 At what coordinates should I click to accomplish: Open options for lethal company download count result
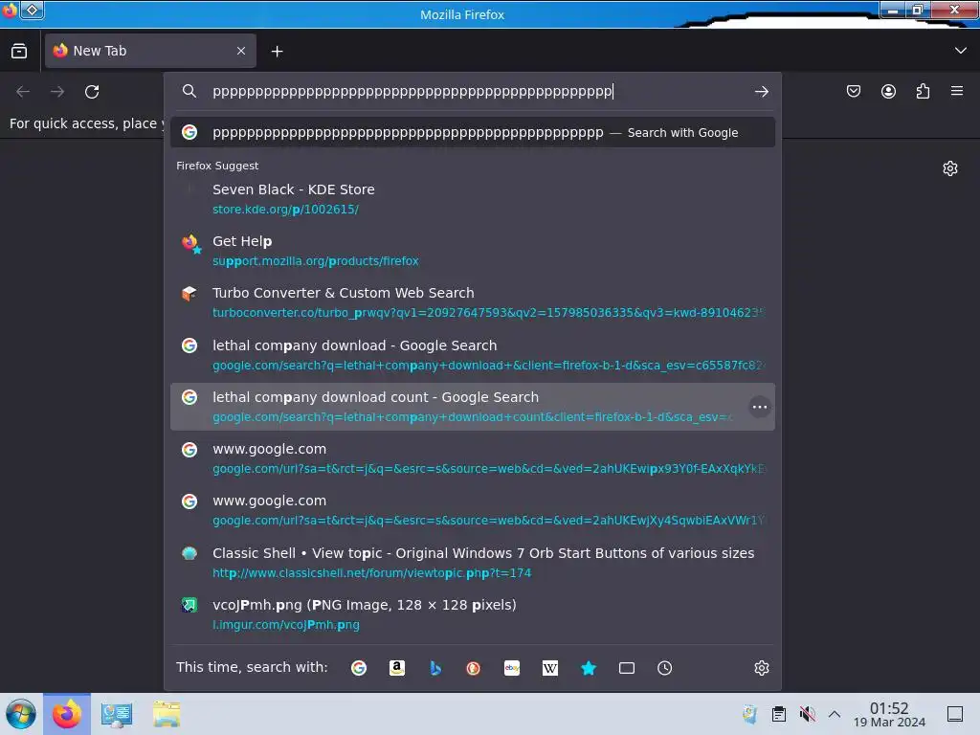759,407
